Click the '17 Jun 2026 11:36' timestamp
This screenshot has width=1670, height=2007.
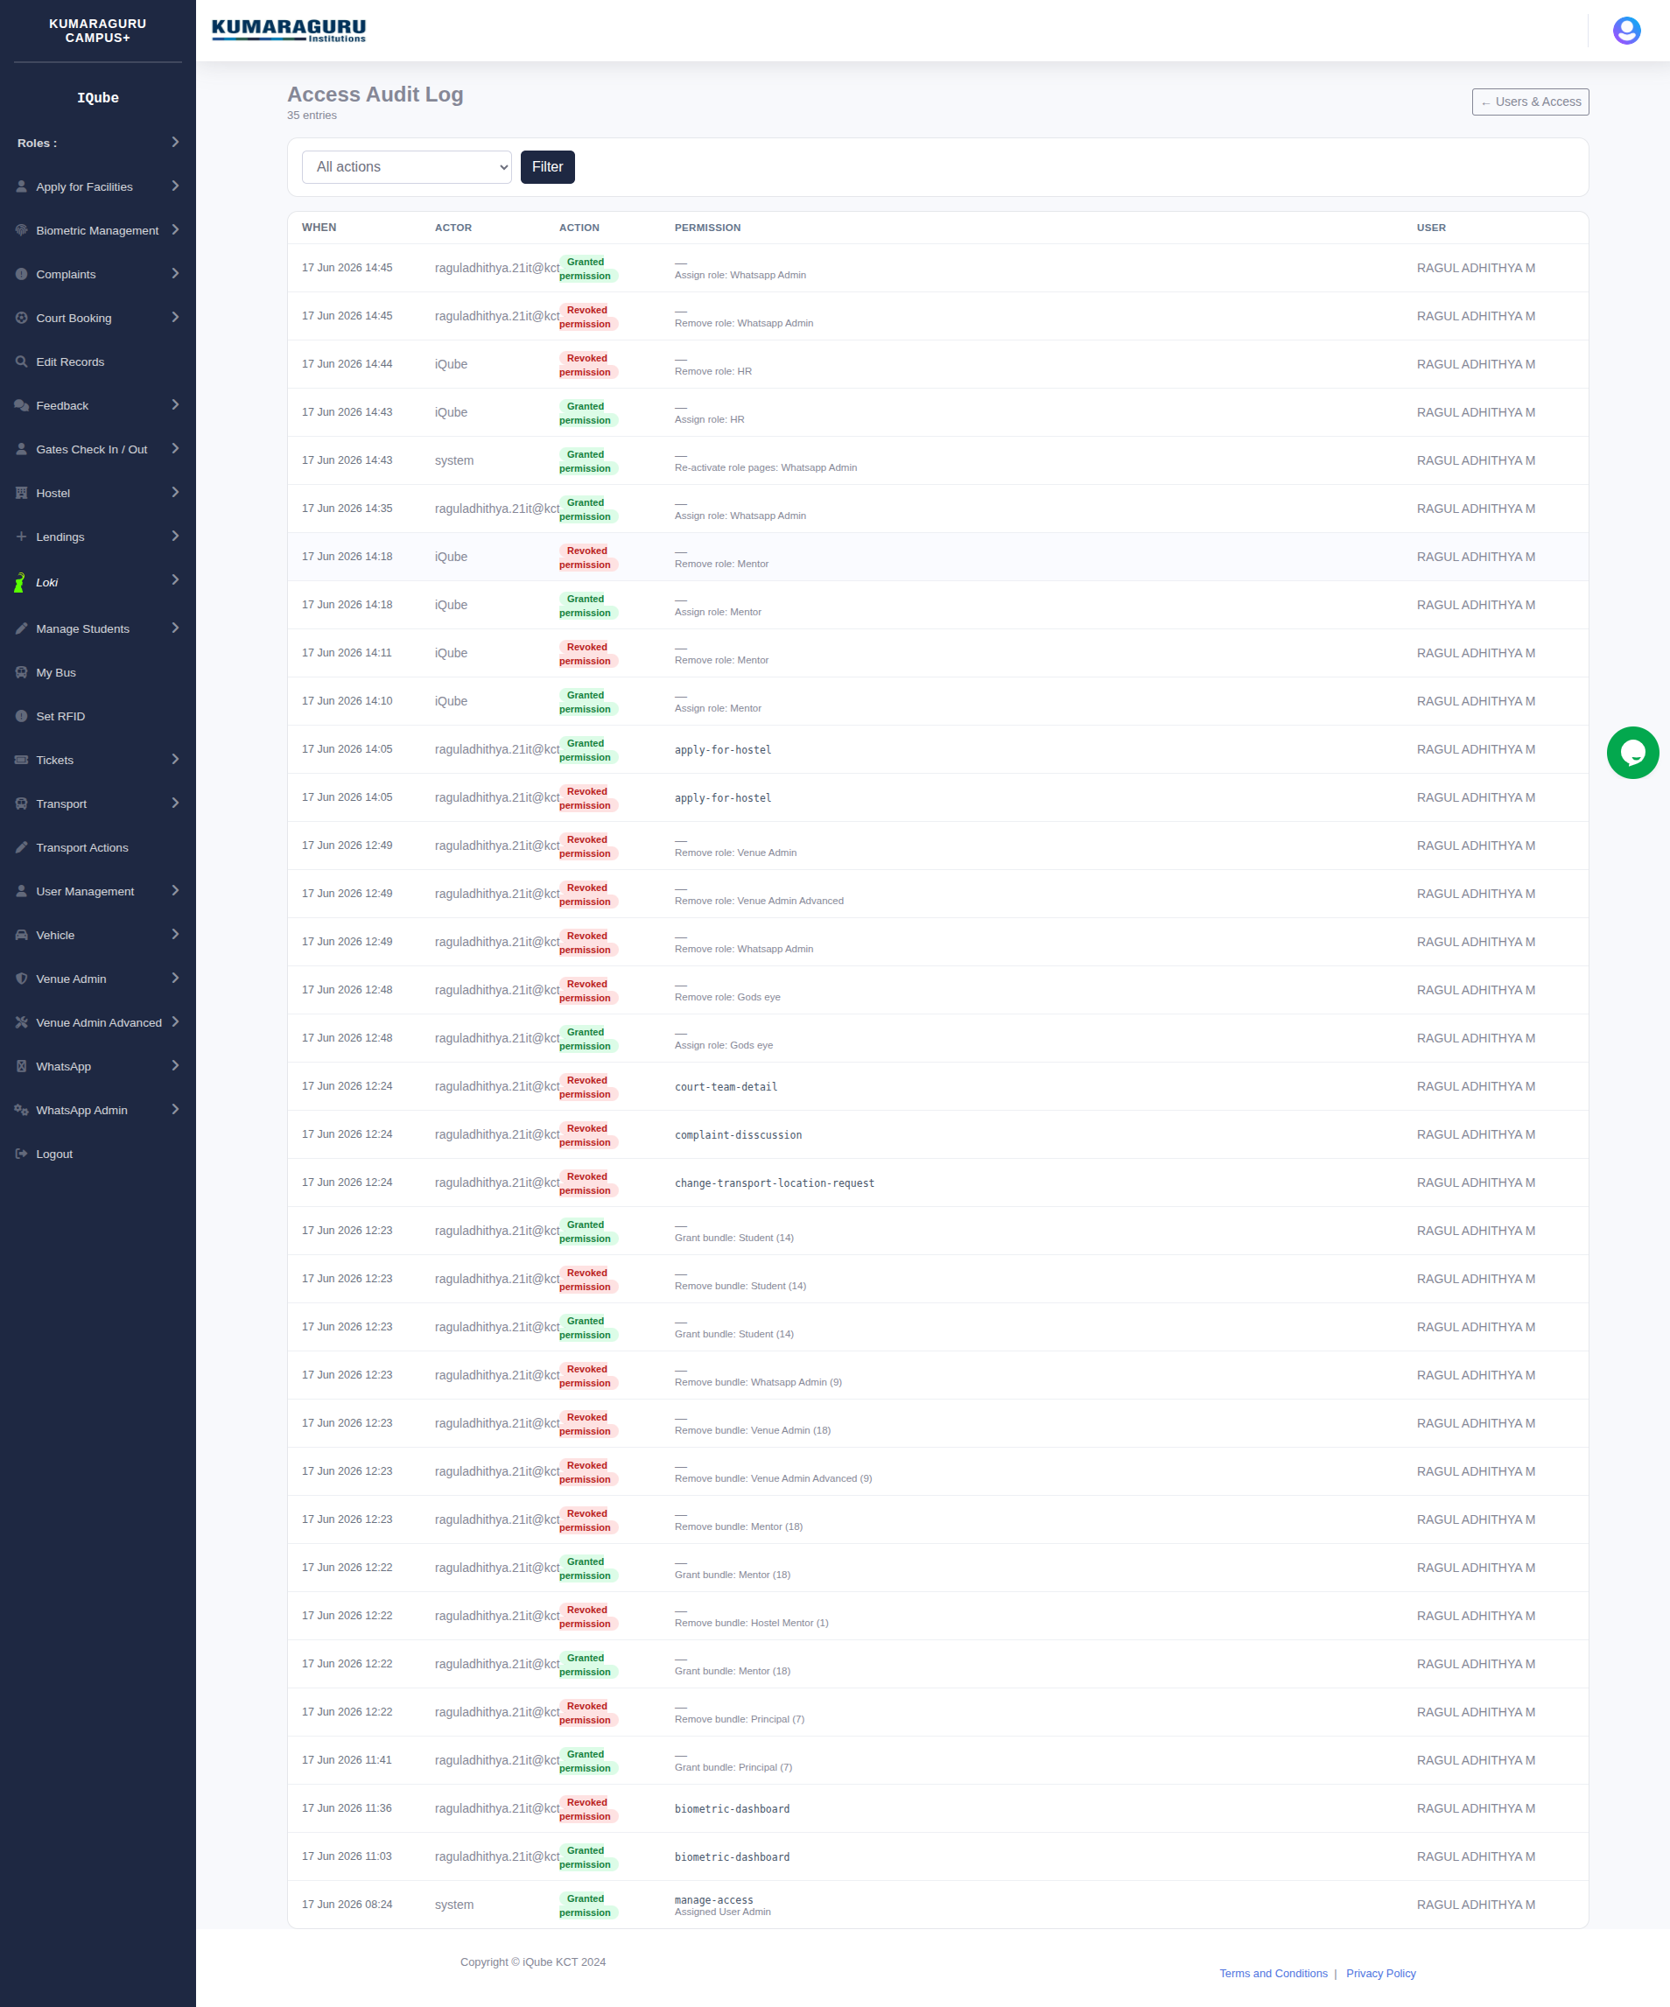pyautogui.click(x=347, y=1808)
